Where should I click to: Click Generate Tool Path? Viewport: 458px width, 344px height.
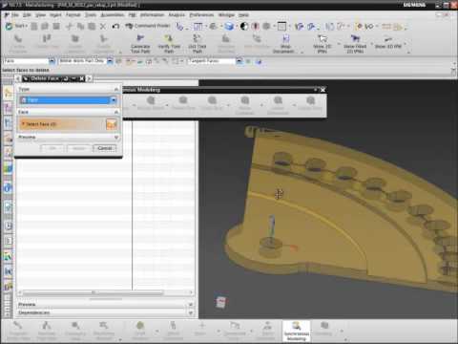pos(140,44)
